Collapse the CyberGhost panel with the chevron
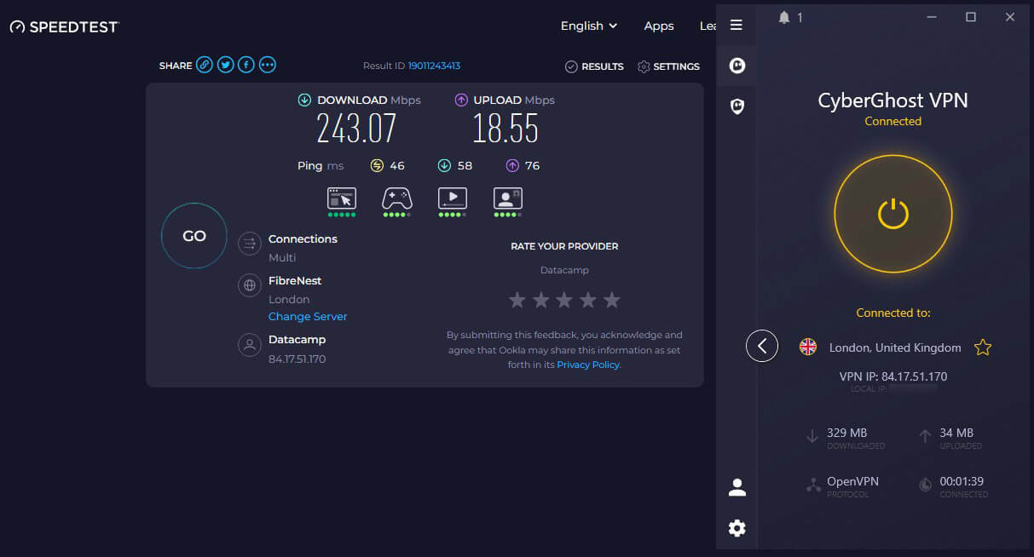Screen dimensions: 1034x557 [x=761, y=346]
